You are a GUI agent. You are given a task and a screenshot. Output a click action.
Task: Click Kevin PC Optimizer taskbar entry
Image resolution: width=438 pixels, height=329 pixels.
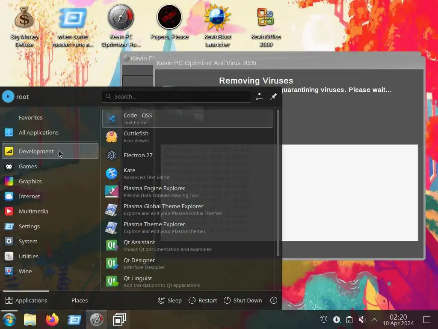(x=96, y=320)
